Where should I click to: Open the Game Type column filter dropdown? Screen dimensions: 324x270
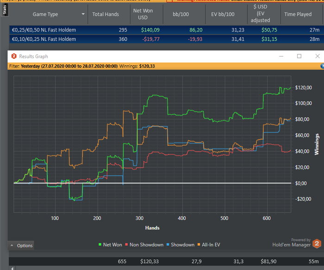[x=83, y=14]
